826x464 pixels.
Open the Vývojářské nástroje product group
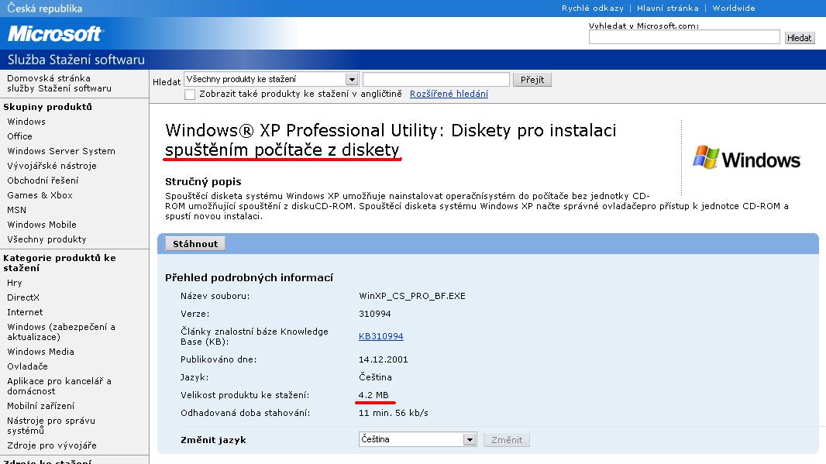coord(52,165)
